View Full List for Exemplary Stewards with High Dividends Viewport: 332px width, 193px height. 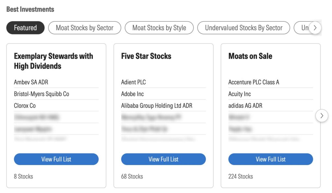[x=56, y=159]
